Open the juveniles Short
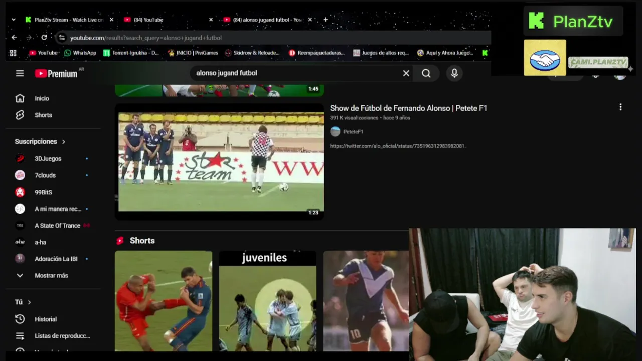The width and height of the screenshot is (642, 361). point(268,301)
